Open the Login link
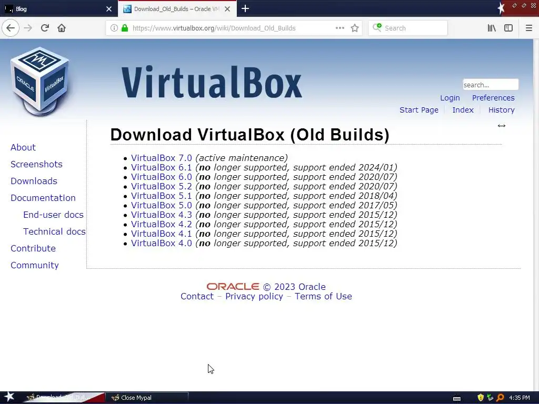The image size is (539, 404). pos(450,98)
